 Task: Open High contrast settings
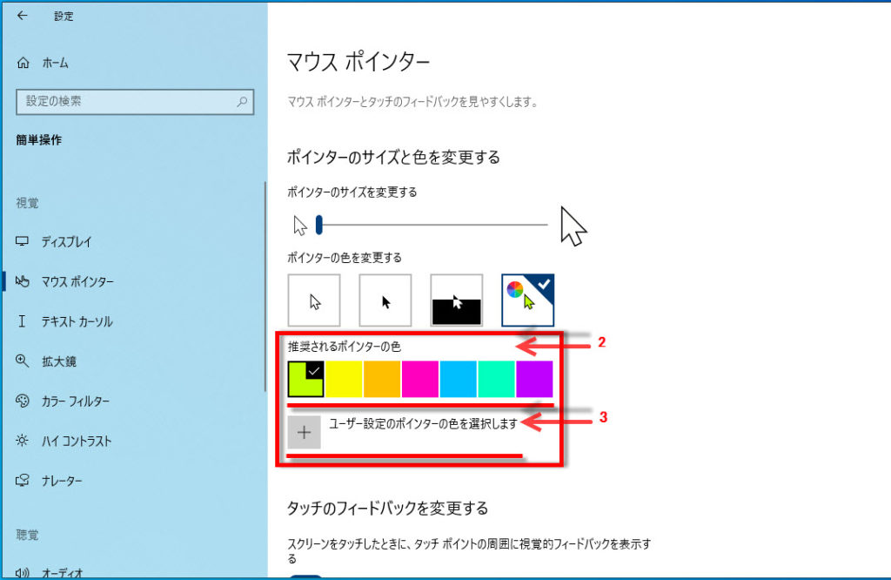coord(77,441)
